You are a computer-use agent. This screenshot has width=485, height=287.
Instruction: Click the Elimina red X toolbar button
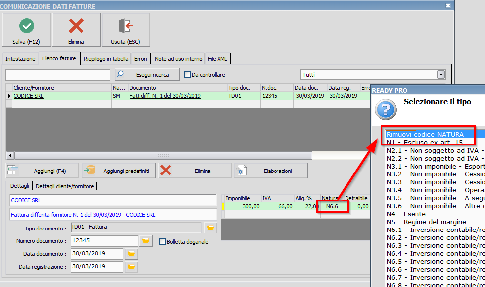click(76, 30)
